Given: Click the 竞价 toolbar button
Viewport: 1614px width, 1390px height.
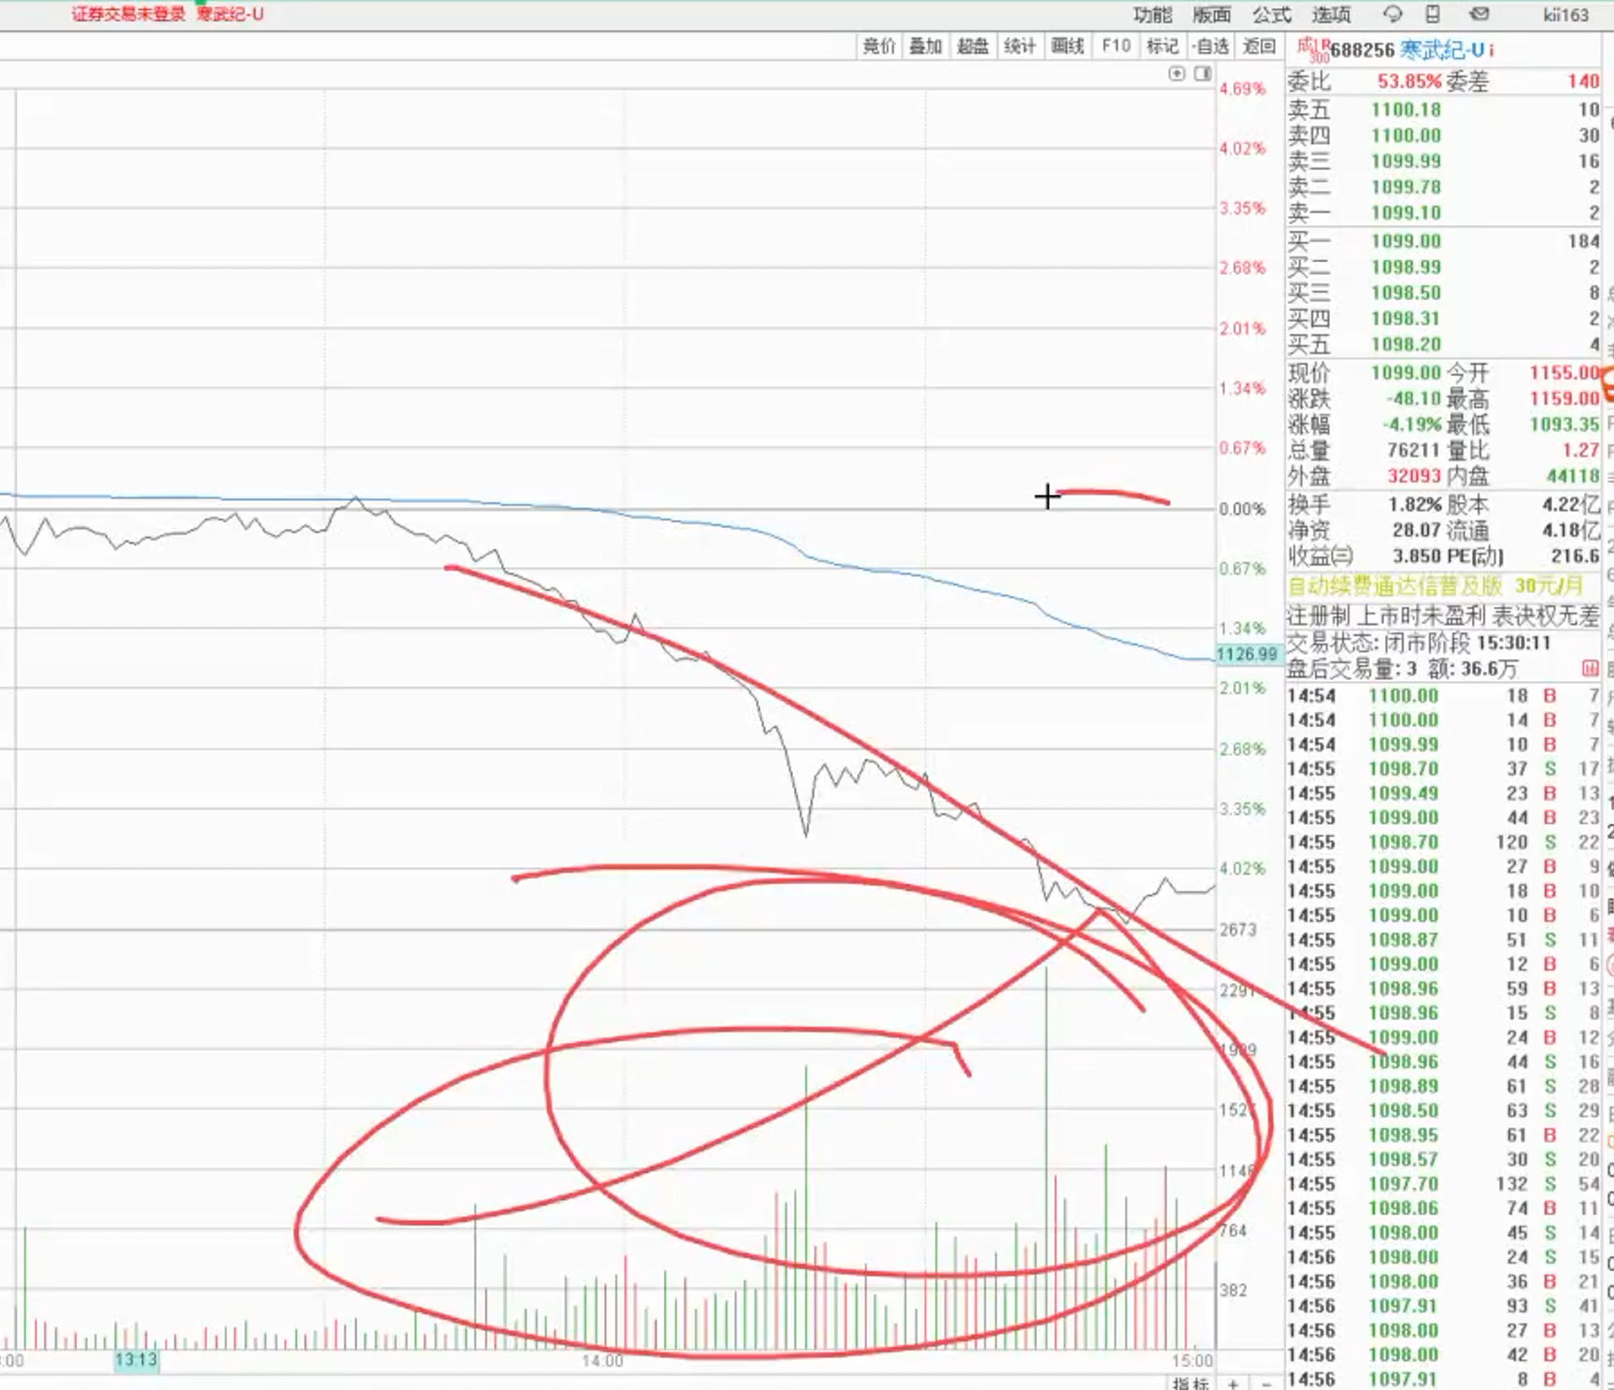Looking at the screenshot, I should (x=878, y=46).
